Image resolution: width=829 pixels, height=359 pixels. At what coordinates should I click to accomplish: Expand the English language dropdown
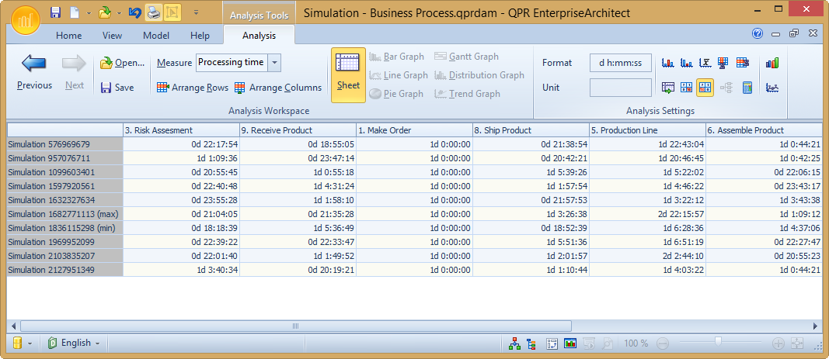(x=98, y=343)
